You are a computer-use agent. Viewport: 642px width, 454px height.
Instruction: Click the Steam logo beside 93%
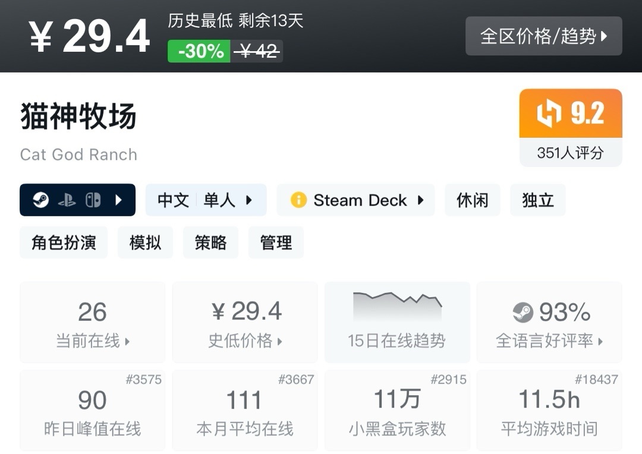pyautogui.click(x=523, y=312)
